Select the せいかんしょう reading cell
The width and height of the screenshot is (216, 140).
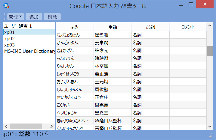75,97
